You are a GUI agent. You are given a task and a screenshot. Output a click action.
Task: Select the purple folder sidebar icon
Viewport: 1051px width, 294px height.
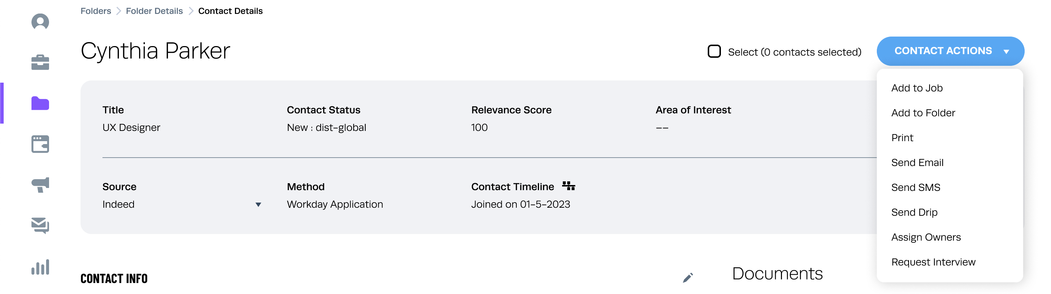click(40, 103)
